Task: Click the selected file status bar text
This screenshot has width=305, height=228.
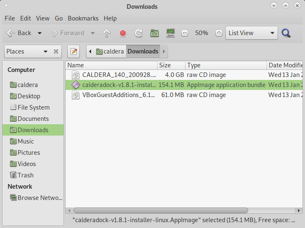Action: click(183, 220)
